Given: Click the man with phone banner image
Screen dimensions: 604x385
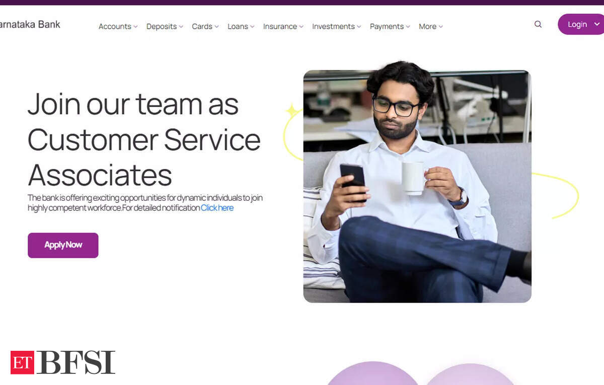Looking at the screenshot, I should [x=417, y=186].
